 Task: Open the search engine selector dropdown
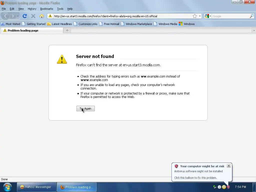(x=208, y=16)
